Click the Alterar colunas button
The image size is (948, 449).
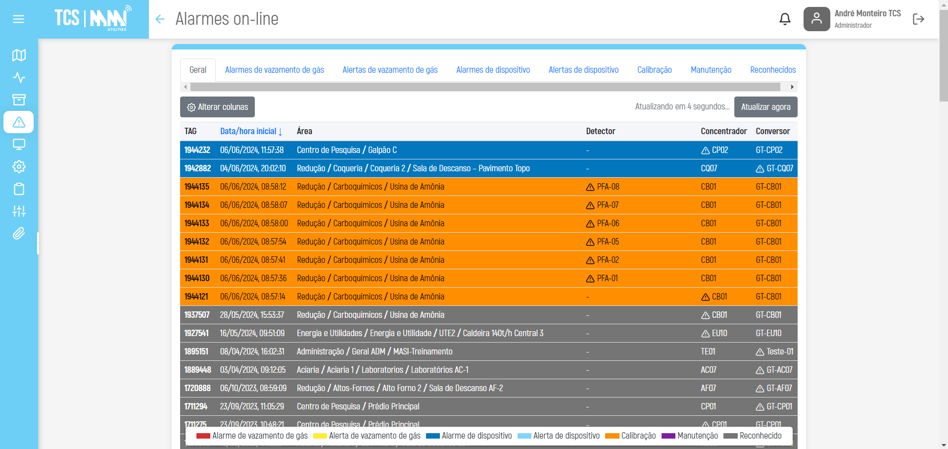[x=217, y=107]
